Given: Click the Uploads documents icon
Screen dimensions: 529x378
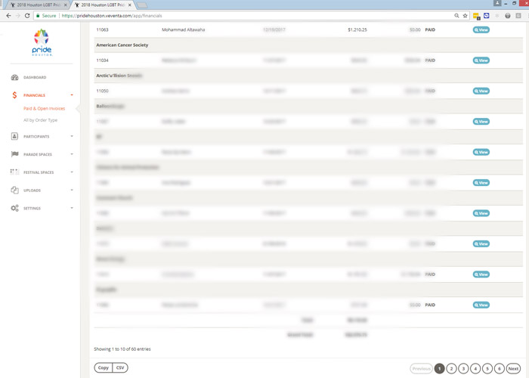Looking at the screenshot, I should 14,190.
